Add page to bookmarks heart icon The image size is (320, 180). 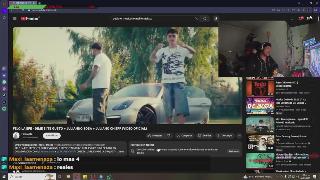293,10
